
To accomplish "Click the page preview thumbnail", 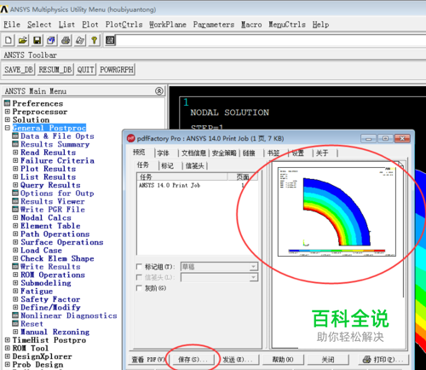I will tap(337, 211).
